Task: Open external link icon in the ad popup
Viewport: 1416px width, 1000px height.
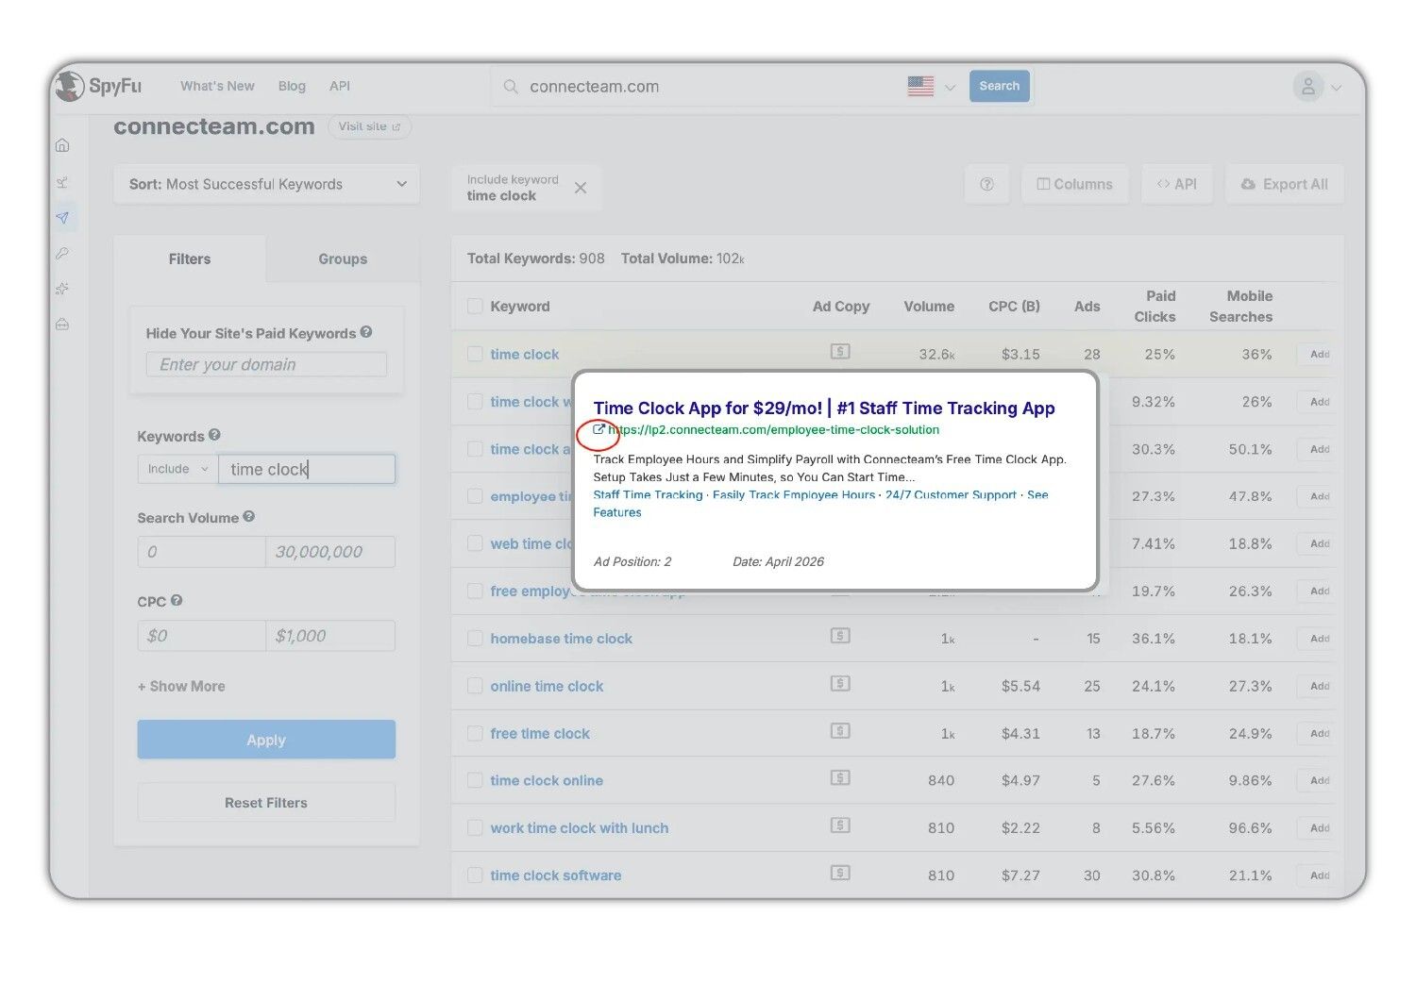Action: [598, 429]
